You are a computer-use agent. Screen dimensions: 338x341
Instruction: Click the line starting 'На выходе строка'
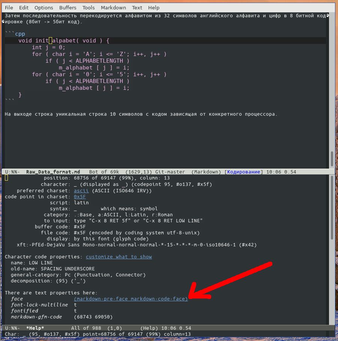tap(141, 114)
